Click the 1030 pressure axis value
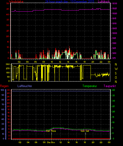Viewport: 123px width, 146px height. pos(115,3)
